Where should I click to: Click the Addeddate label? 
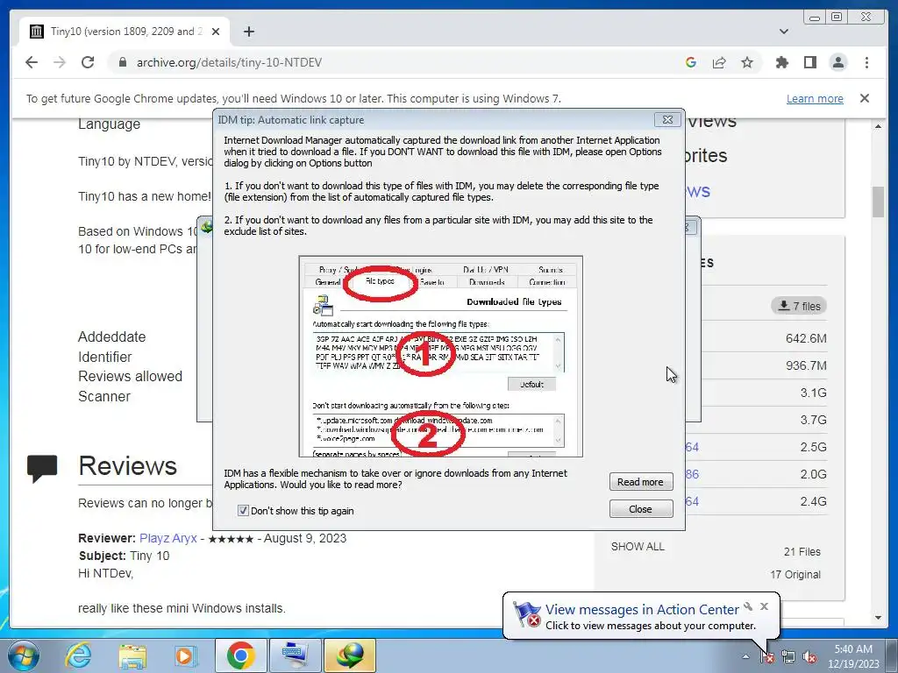point(111,336)
